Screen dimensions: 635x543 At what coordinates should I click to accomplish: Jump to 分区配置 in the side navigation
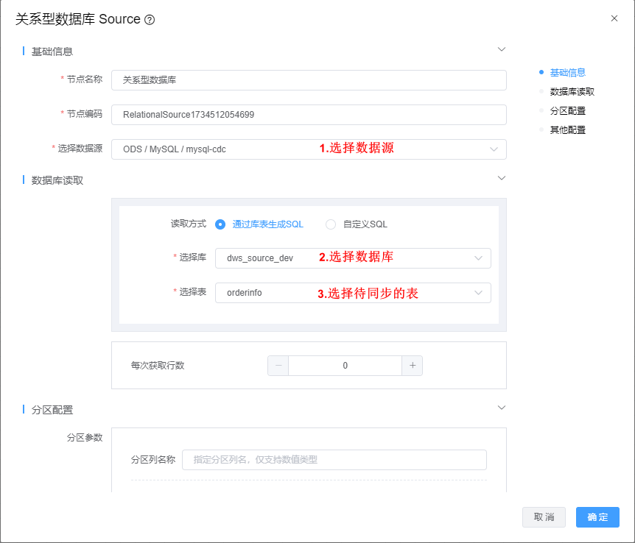(567, 111)
